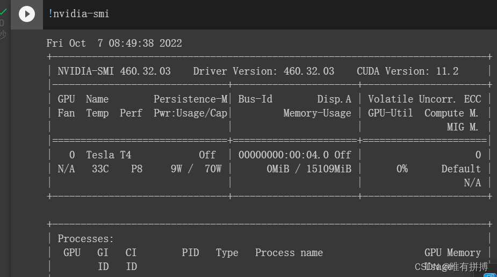Click the bus ID '00000000:00:04.0 Off'
This screenshot has height=277, width=497.
tap(295, 155)
